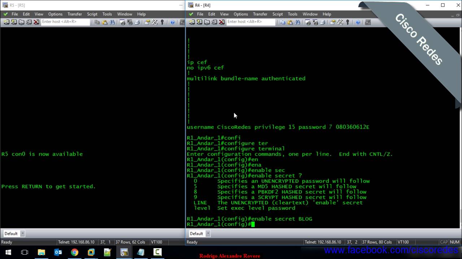This screenshot has height=259, width=462.
Task: Click Telnet: 192.168.86.10 status in R4 window
Action: tap(323, 242)
